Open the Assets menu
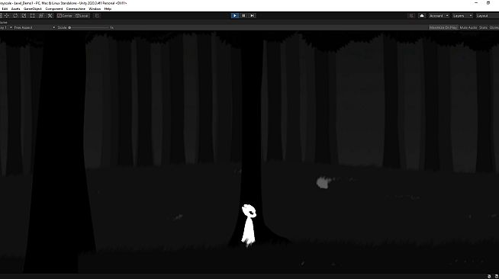 (15, 9)
